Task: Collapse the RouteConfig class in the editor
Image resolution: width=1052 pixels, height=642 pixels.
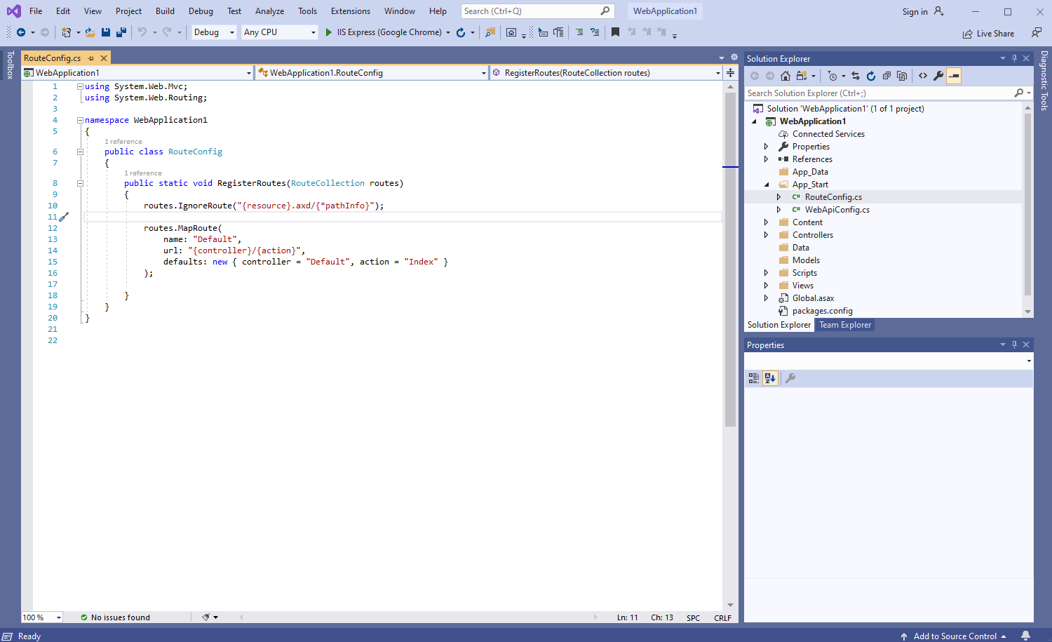Action: 80,152
